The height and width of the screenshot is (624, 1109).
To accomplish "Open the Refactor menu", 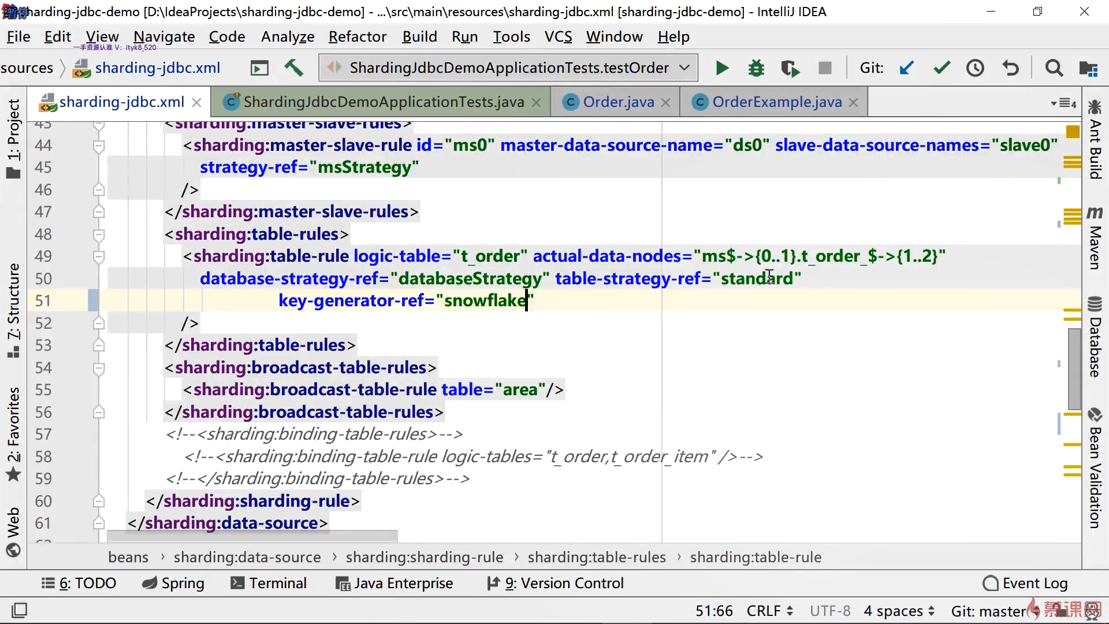I will click(x=357, y=36).
